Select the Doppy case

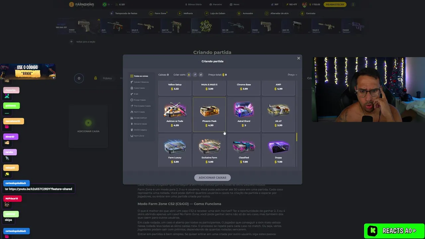tap(278, 150)
